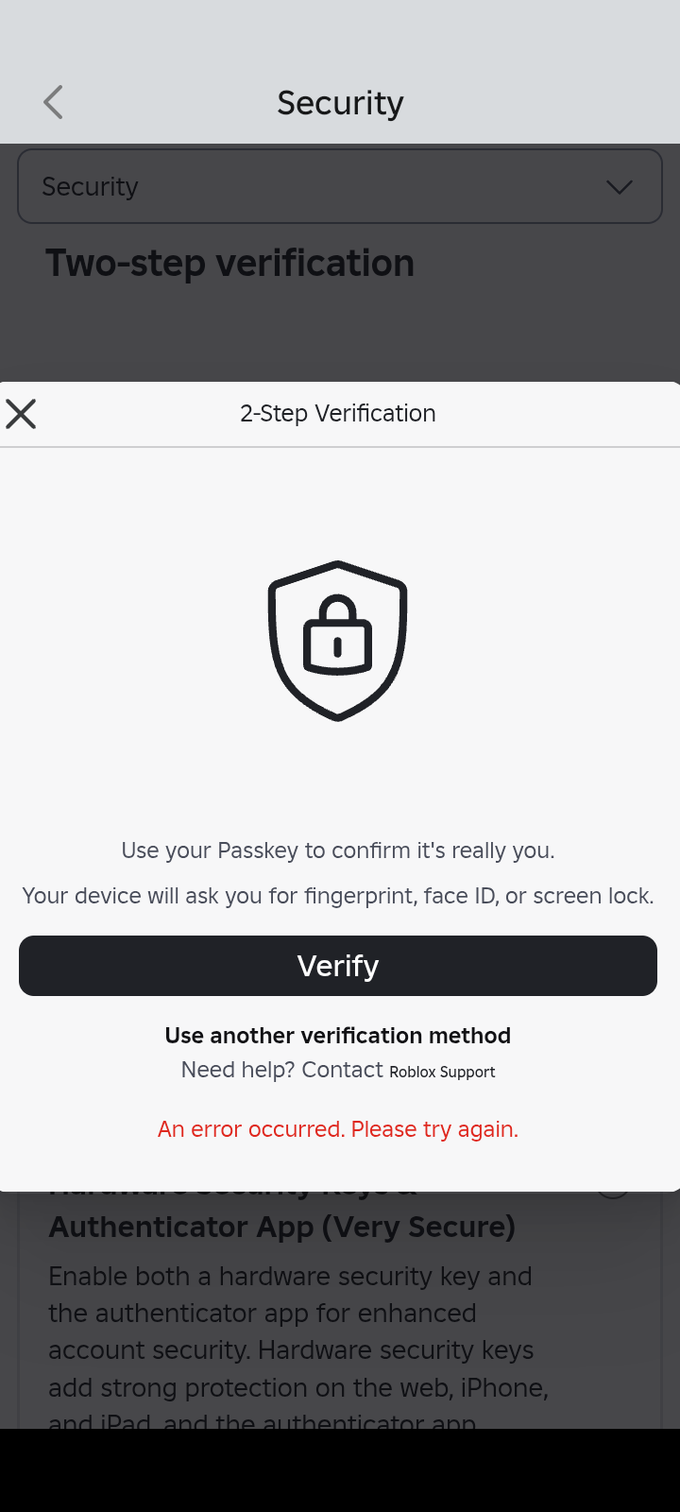Click the fingerprint, face ID instruction line

click(338, 896)
